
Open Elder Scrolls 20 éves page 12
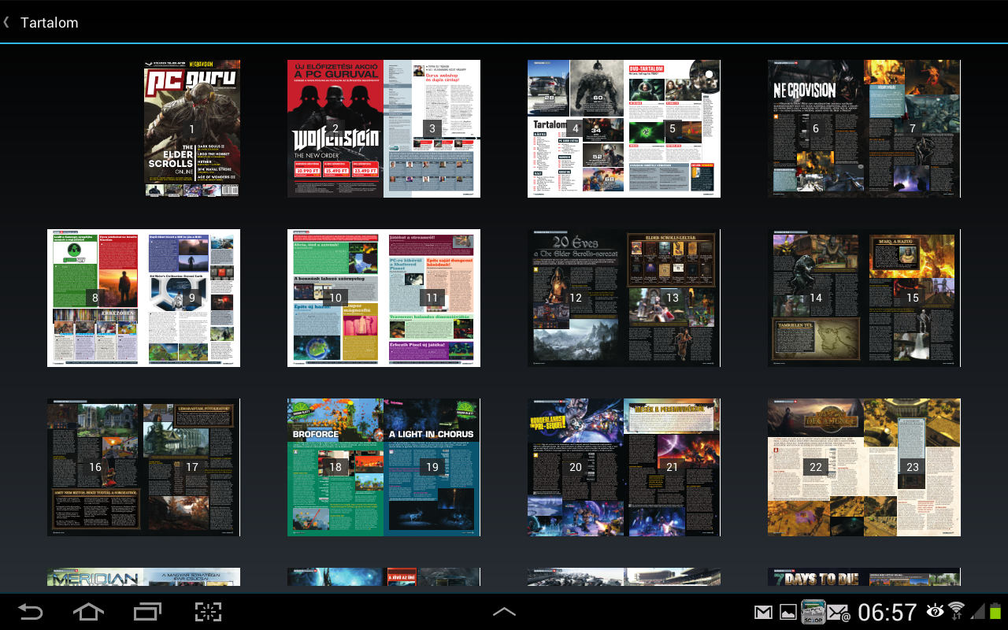pos(576,298)
